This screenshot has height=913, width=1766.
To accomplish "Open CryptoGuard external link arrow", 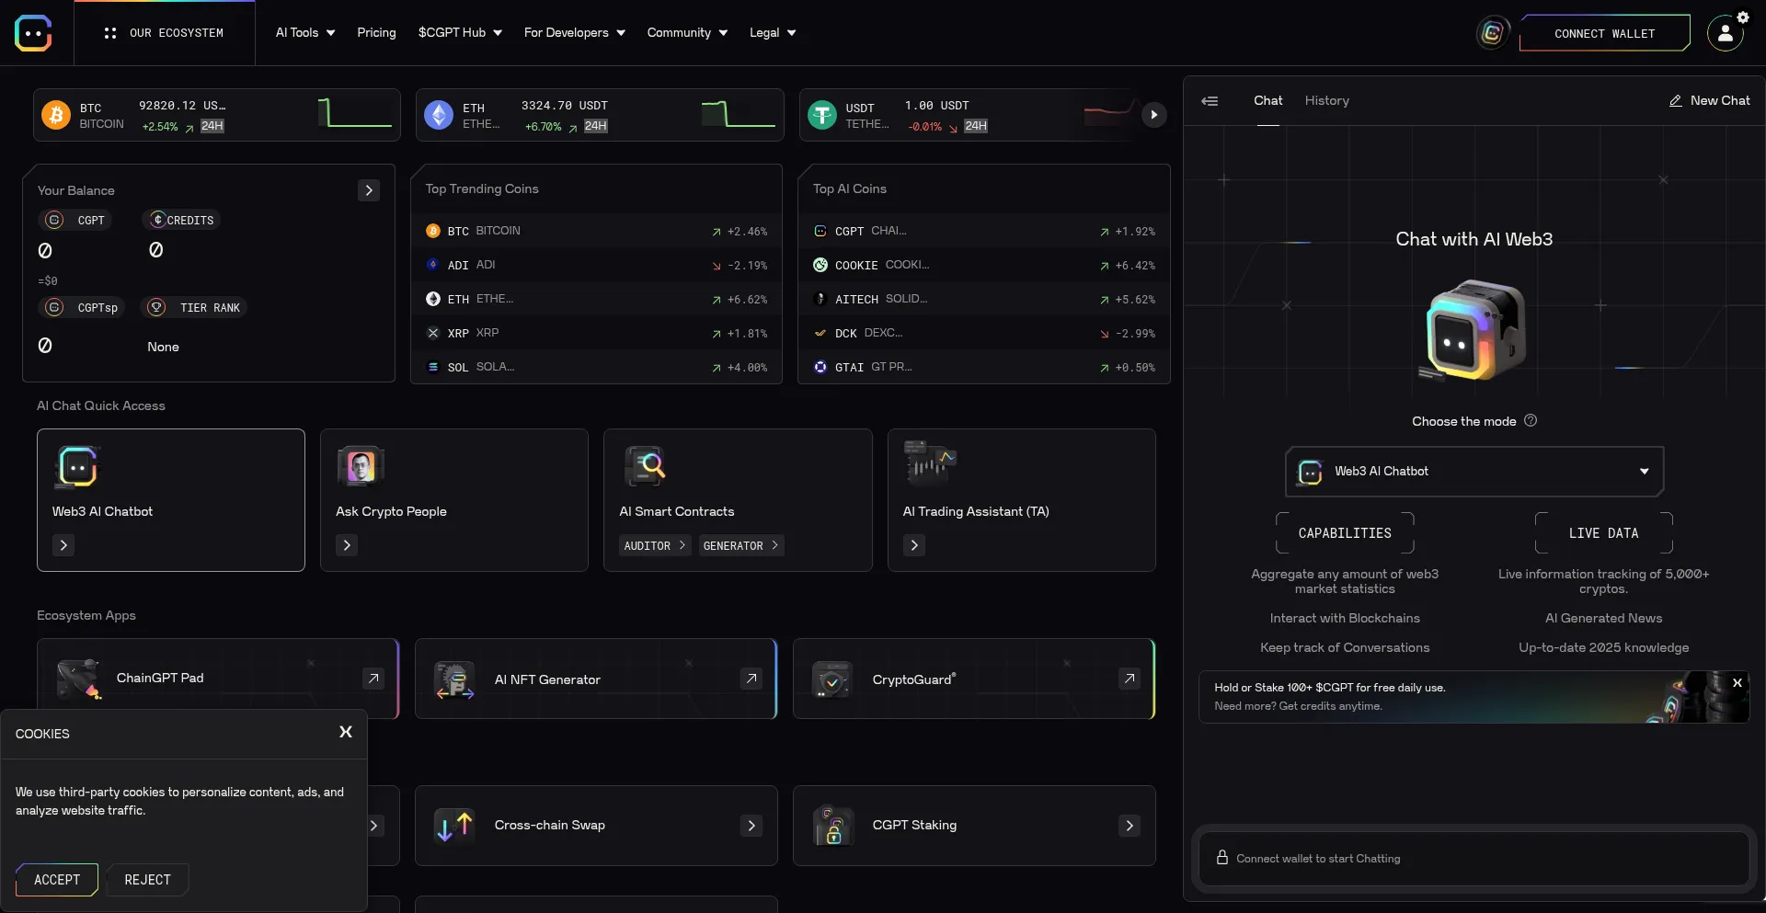I will [x=1129, y=679].
